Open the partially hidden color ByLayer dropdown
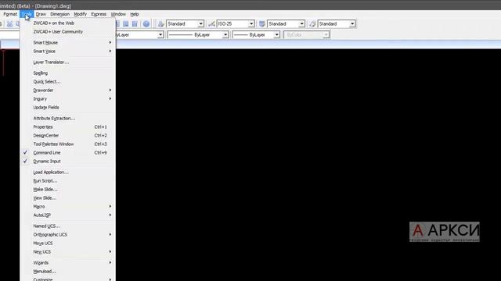 click(160, 34)
